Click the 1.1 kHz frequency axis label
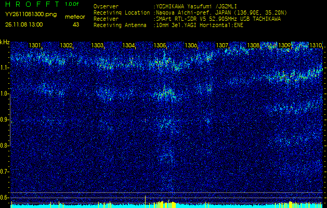 [5, 68]
